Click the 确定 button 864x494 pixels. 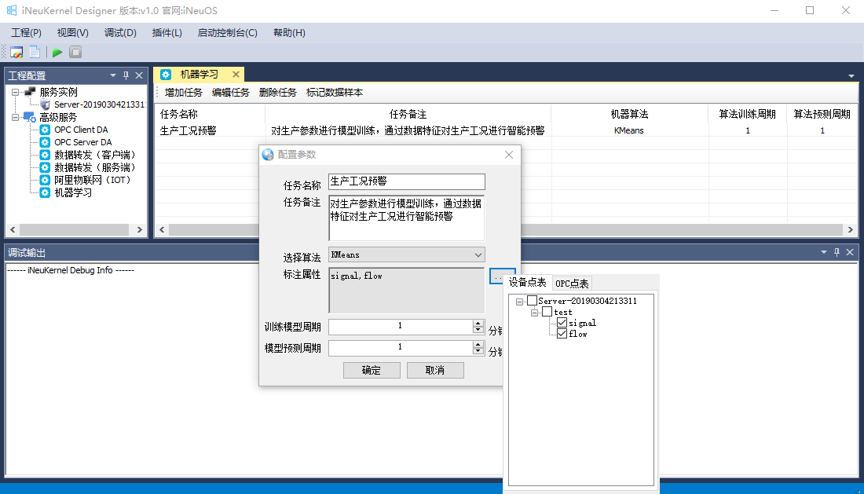(372, 370)
